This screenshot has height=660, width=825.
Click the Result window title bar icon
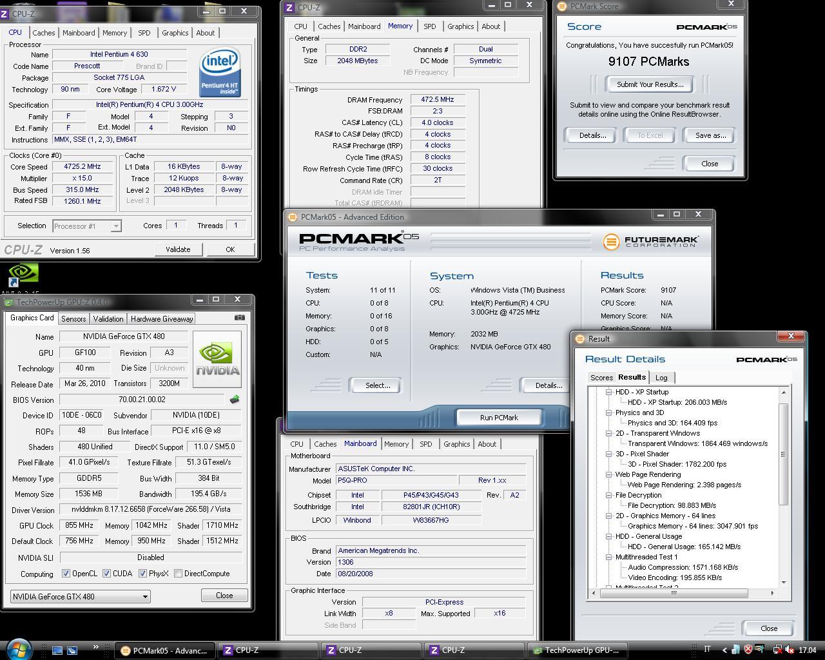(x=579, y=339)
